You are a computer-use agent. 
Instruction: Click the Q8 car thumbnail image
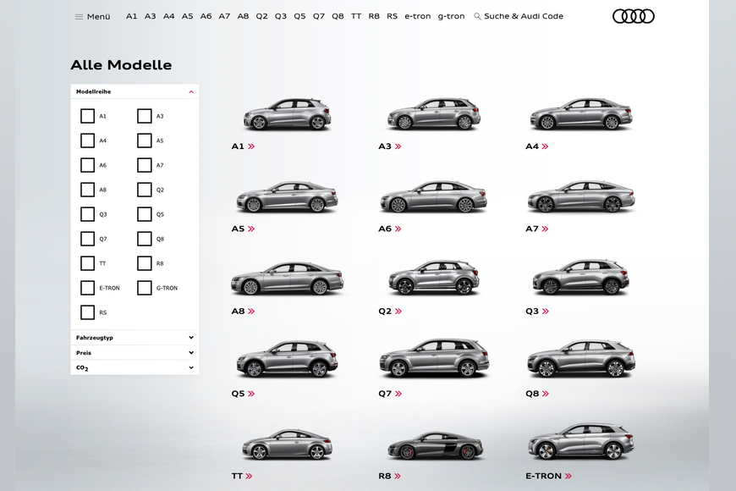[581, 358]
